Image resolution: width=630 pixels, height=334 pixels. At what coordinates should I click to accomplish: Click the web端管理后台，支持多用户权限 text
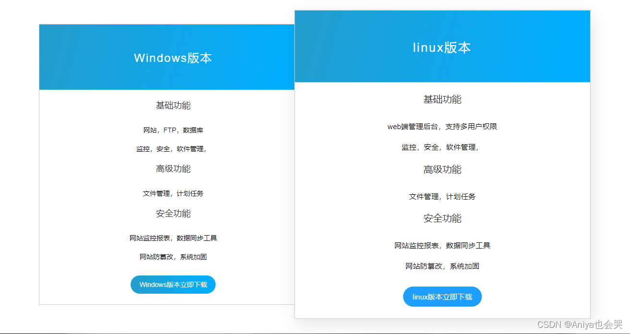click(442, 127)
